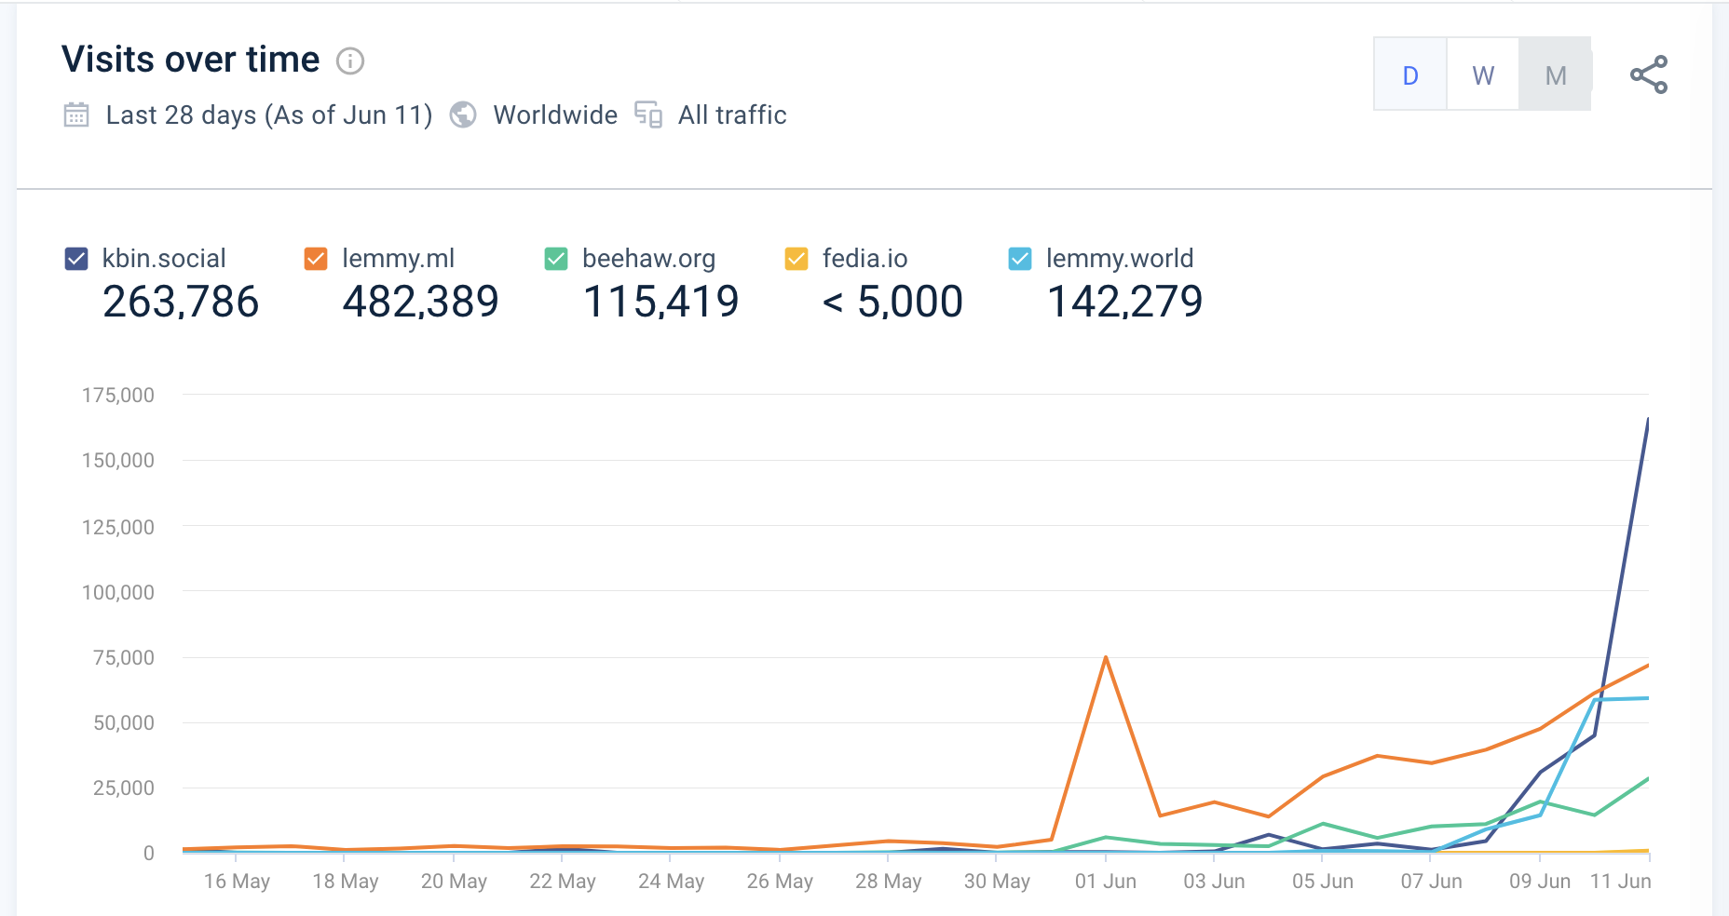The height and width of the screenshot is (916, 1729).
Task: Uncheck the lemmy.ml checkbox
Action: tap(316, 259)
